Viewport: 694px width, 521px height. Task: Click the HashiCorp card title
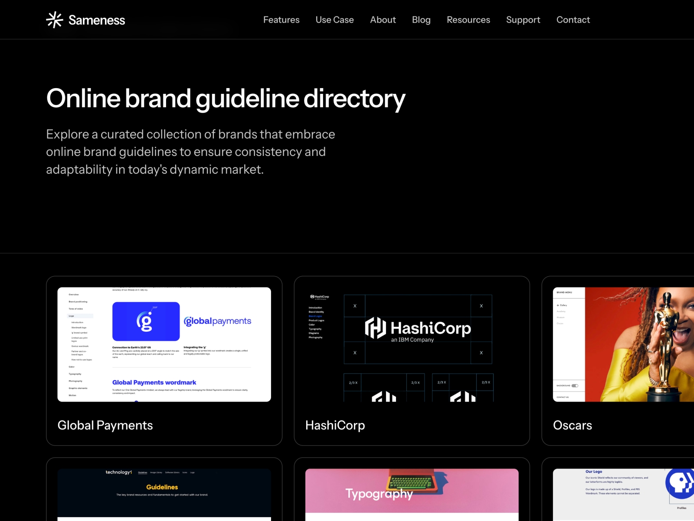point(335,425)
